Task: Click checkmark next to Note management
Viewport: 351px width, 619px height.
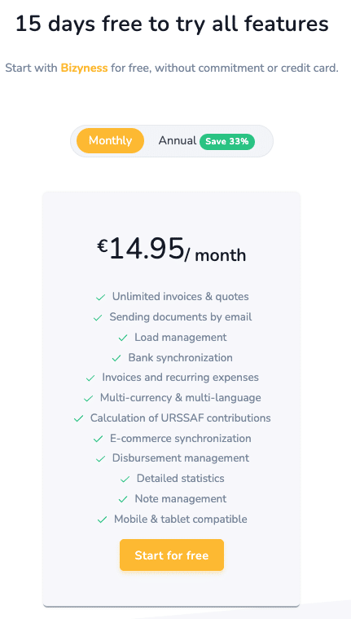Action: click(123, 500)
